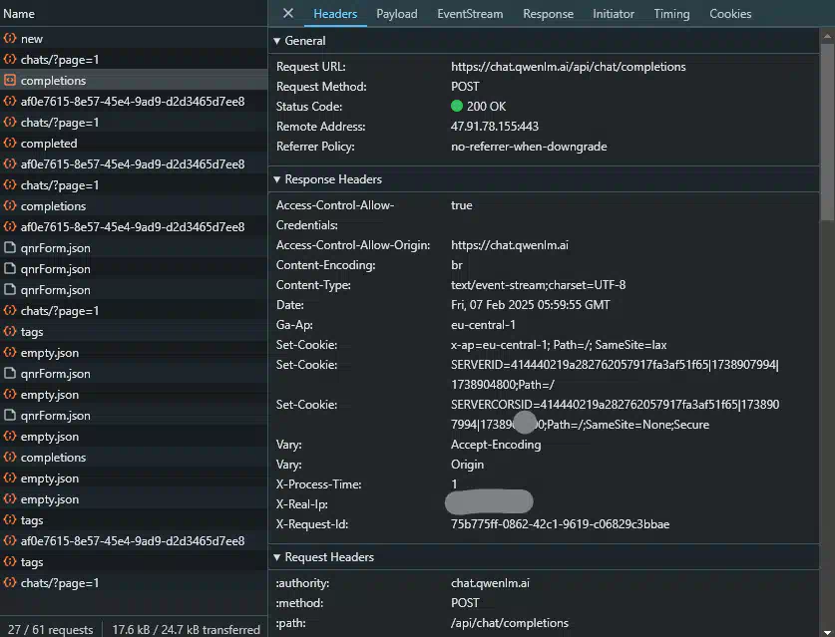Click the :method header label
Viewport: 835px width, 637px height.
pyautogui.click(x=300, y=603)
